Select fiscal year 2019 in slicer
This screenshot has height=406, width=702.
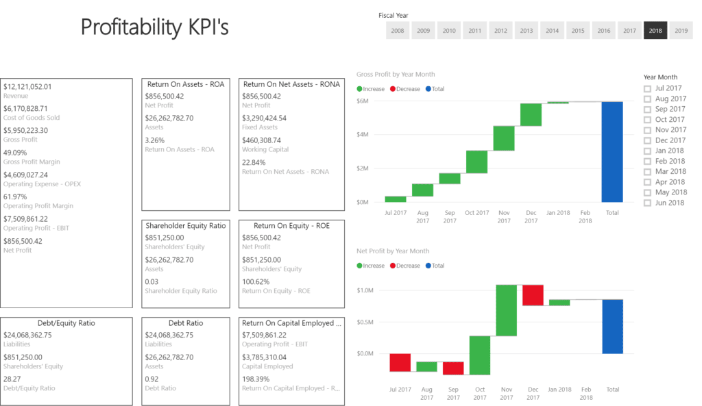click(x=681, y=31)
